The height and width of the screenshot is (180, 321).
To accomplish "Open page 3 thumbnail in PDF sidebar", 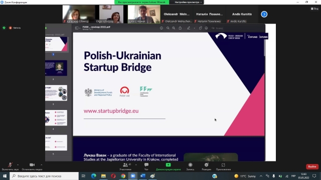I will [x=56, y=93].
